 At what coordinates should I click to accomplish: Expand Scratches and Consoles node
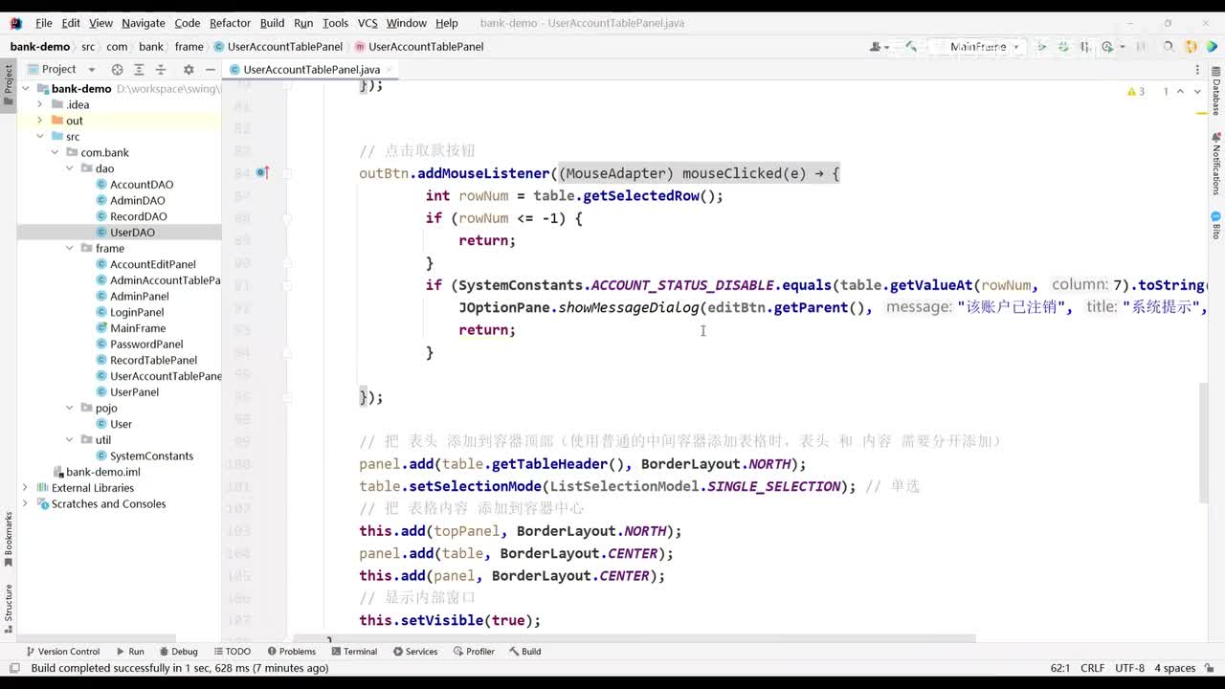click(25, 503)
